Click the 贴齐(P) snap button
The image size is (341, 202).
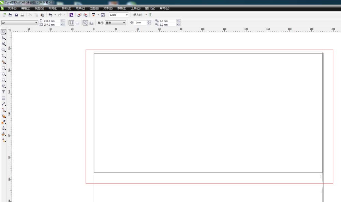pyautogui.click(x=138, y=15)
